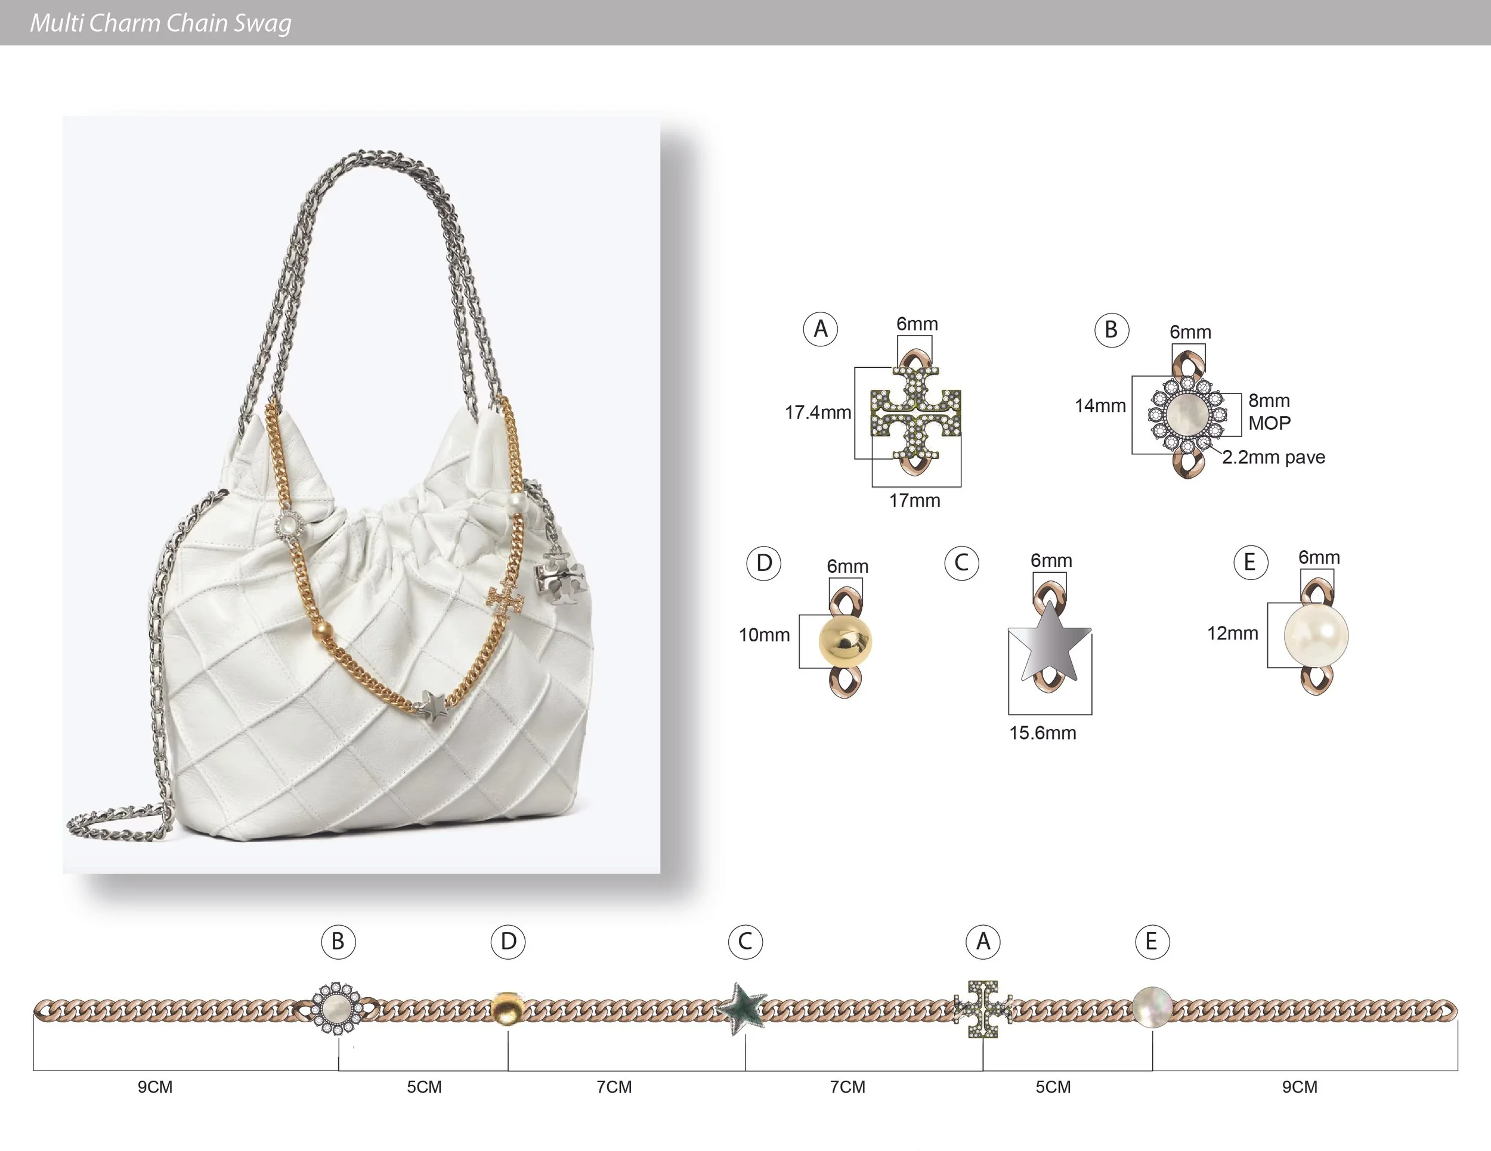1491x1151 pixels.
Task: Click the circled C label above the chain star
Action: click(x=745, y=942)
